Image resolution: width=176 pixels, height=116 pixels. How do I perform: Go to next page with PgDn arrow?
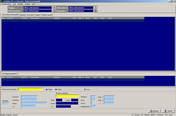click(58, 89)
